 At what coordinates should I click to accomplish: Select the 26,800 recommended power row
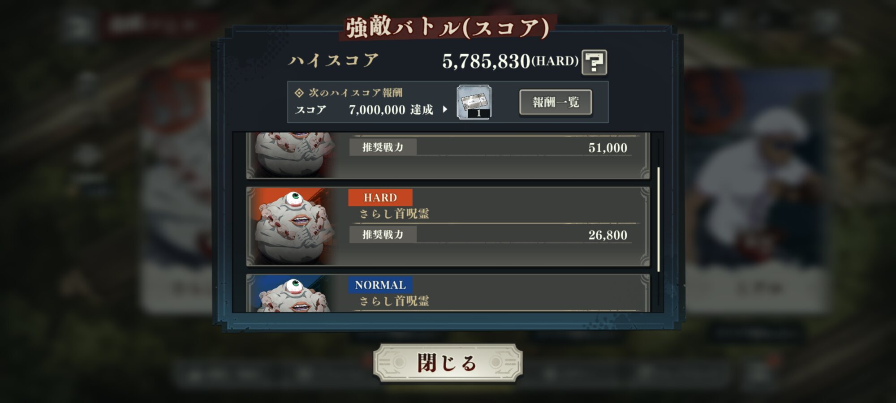tap(491, 235)
